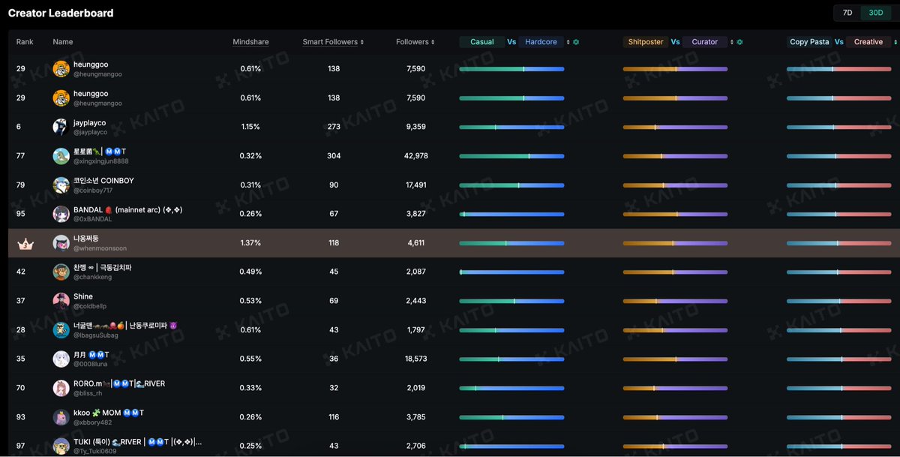Image resolution: width=900 pixels, height=457 pixels.
Task: Open Shine profile name
Action: (83, 296)
